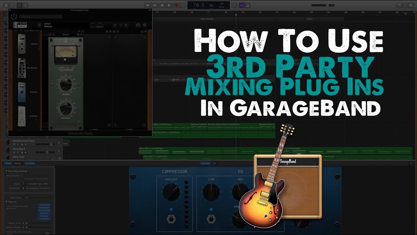Switch to the Track tab
This screenshot has height=235, width=417.
coord(8,163)
